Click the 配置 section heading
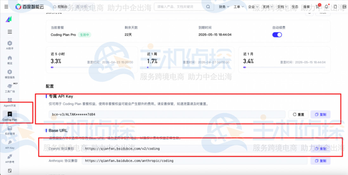Screen dimensions: 348x175 coord(50,86)
